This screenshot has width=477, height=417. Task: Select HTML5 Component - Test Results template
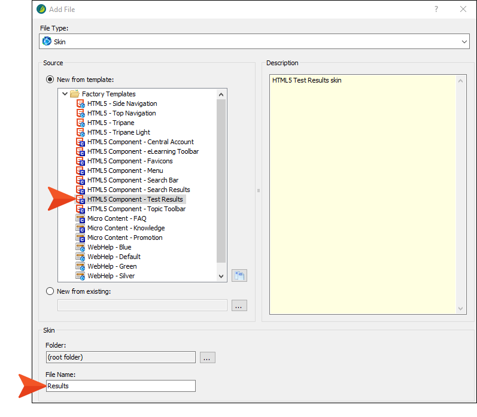(135, 200)
